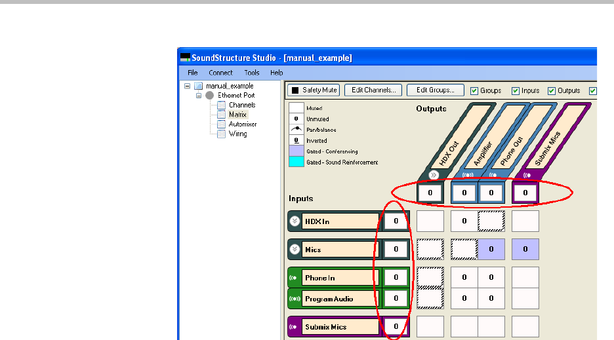Open the Edit Channels dialog
The height and width of the screenshot is (340, 614).
(x=373, y=90)
